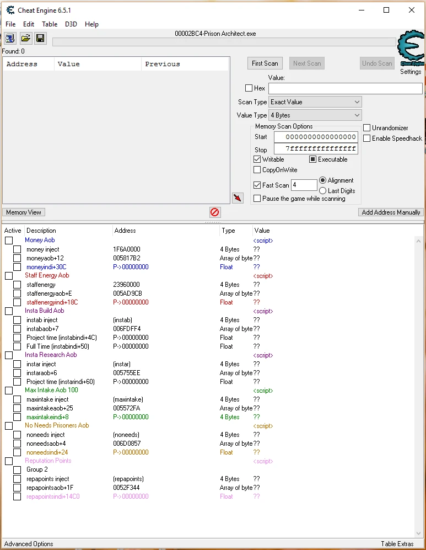
Task: Toggle the Hex checkbox
Action: 249,88
